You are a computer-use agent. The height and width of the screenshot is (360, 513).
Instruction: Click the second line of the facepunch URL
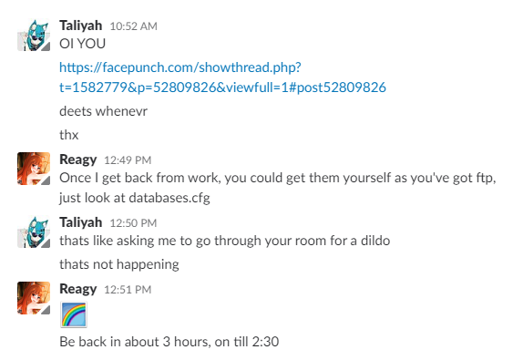[x=222, y=87]
